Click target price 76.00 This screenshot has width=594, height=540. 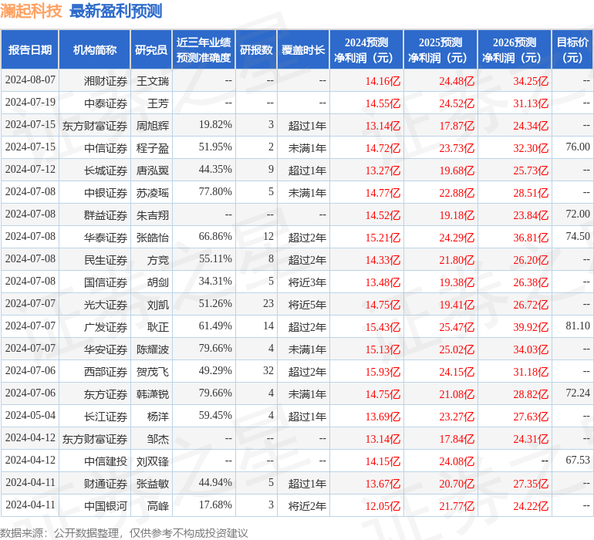pos(578,147)
